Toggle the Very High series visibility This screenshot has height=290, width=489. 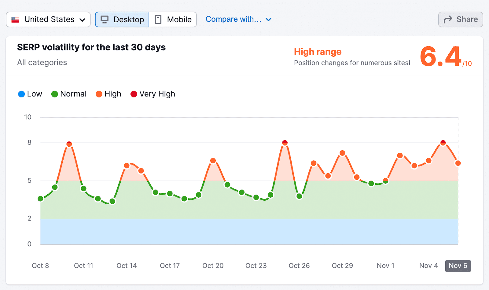click(152, 94)
